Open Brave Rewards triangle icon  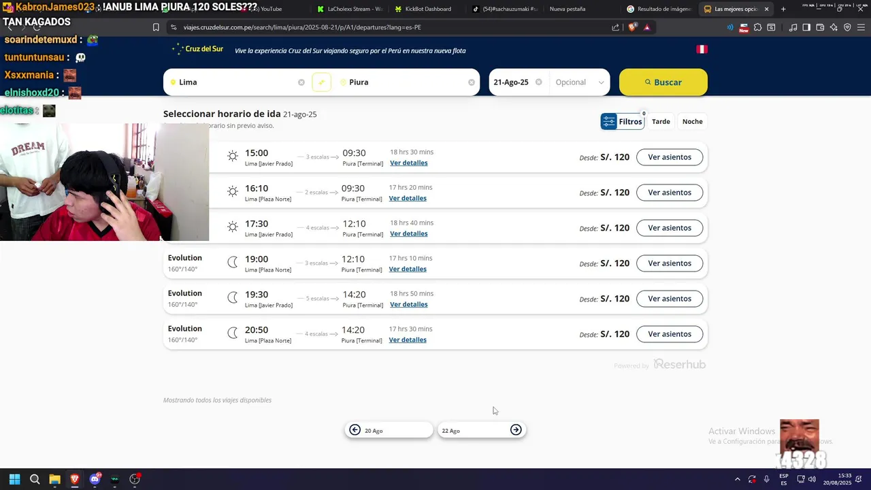coord(646,27)
